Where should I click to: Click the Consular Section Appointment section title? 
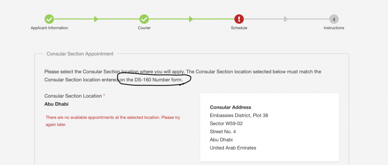click(80, 53)
